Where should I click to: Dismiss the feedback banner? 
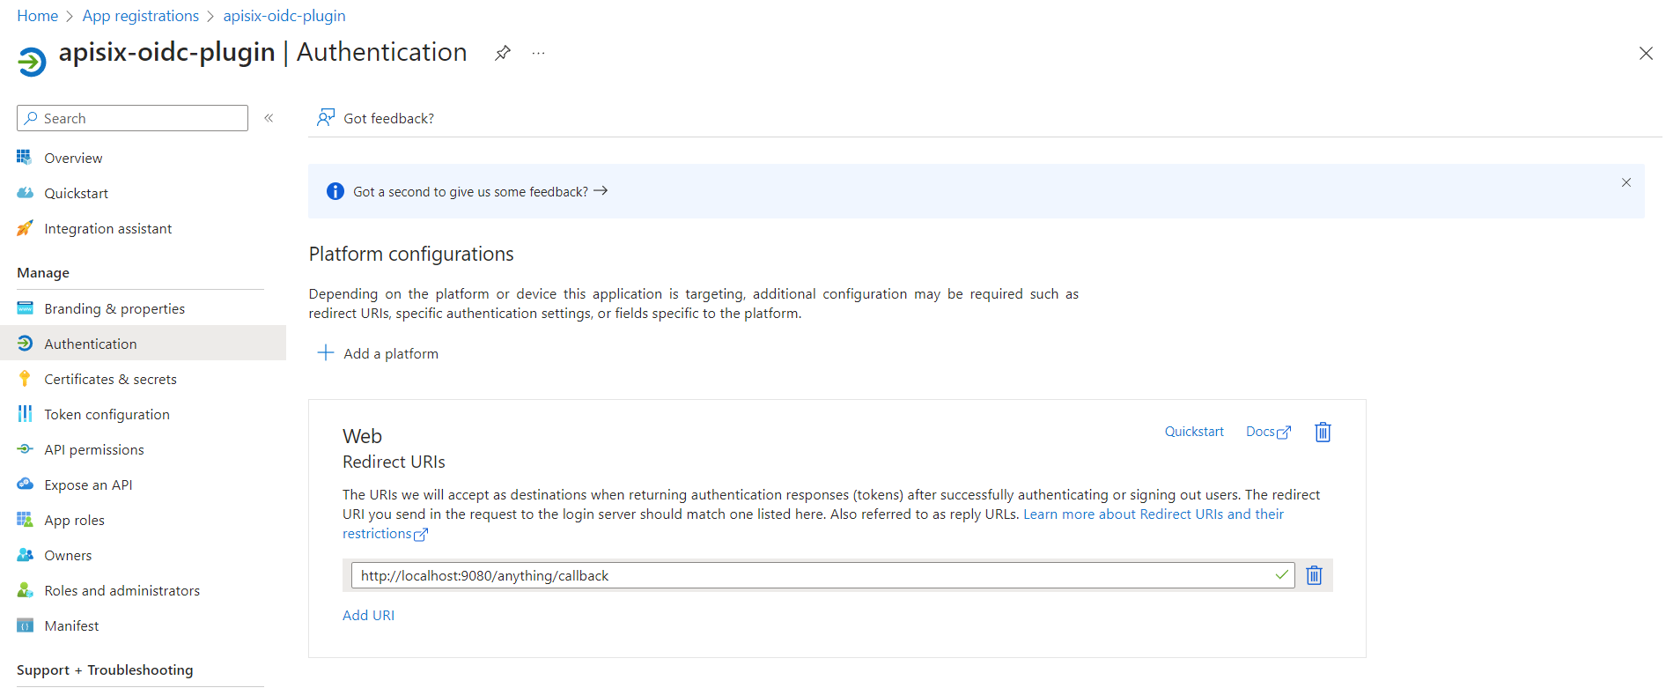pyautogui.click(x=1625, y=182)
